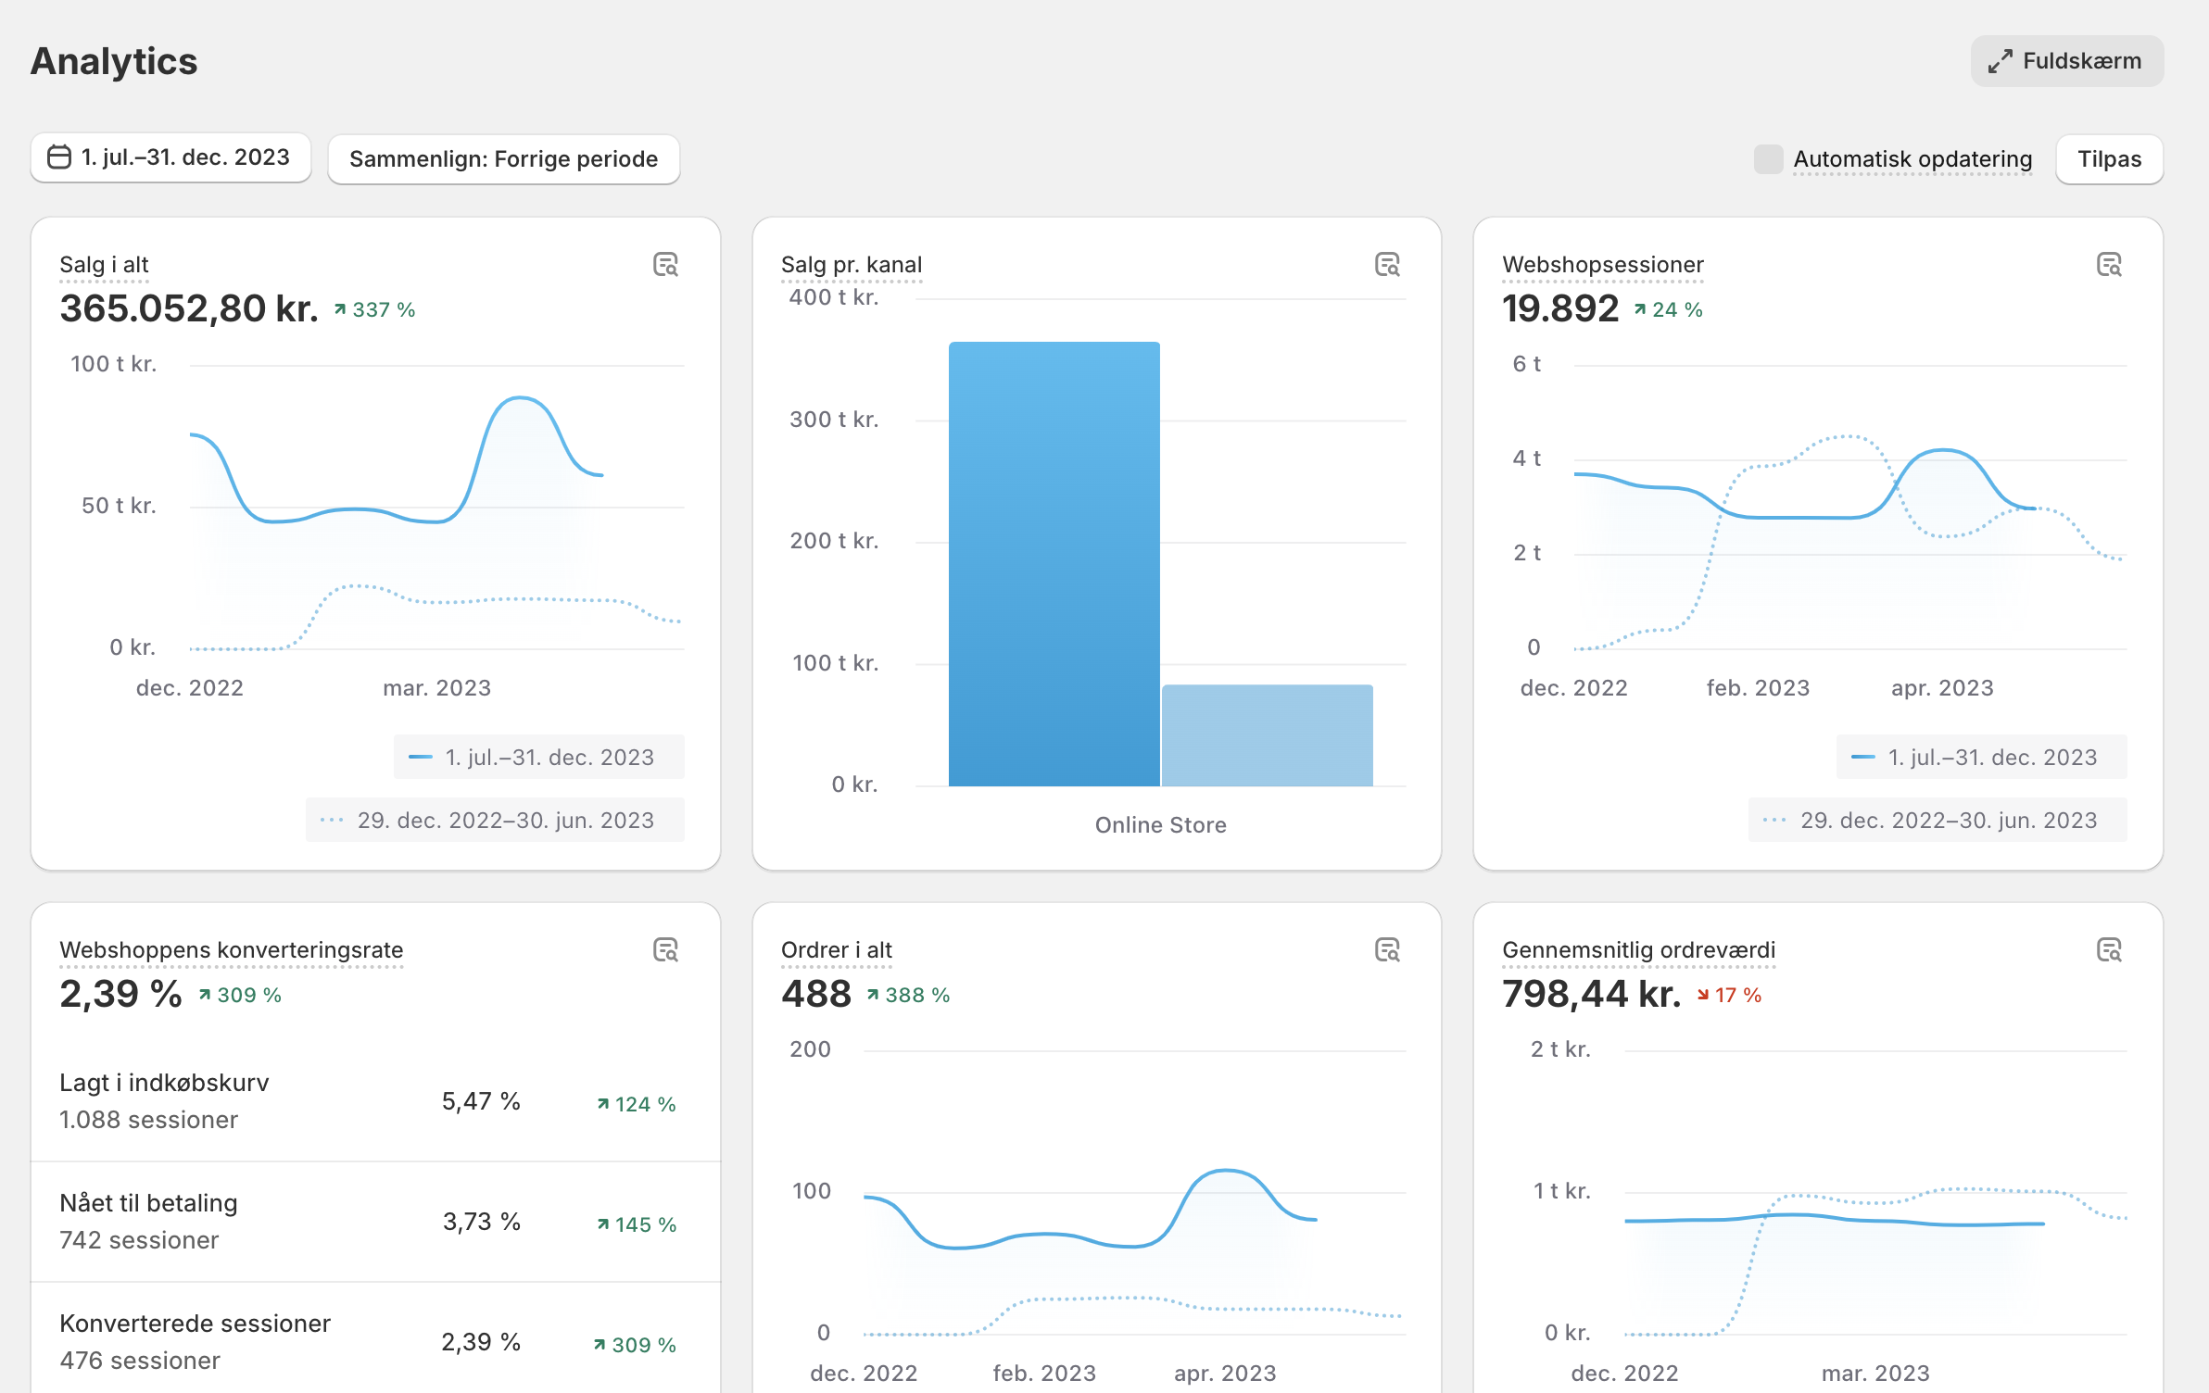Click the Tilpas button
The width and height of the screenshot is (2209, 1393).
point(2108,159)
